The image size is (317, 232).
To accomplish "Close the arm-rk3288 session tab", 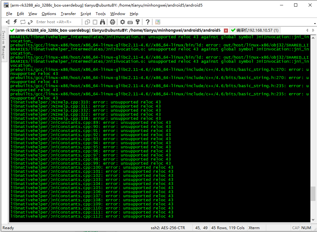I will (x=226, y=30).
